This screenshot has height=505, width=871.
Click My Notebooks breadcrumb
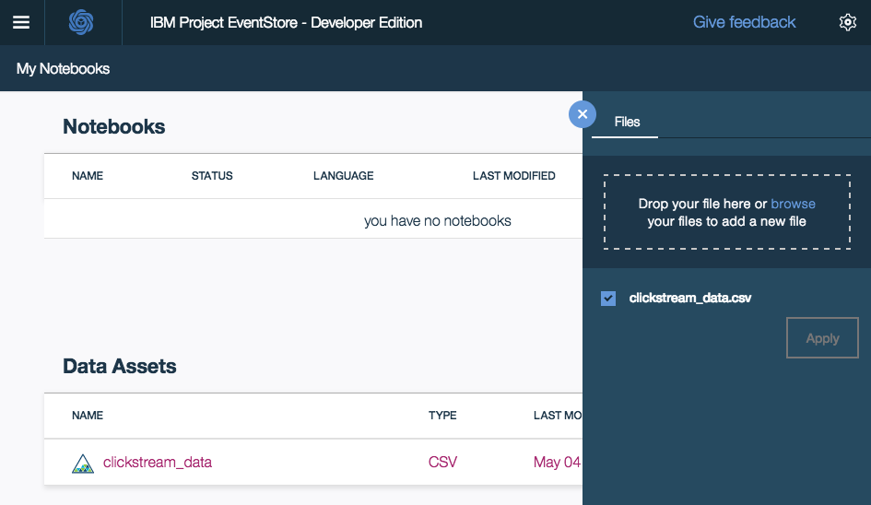coord(63,69)
